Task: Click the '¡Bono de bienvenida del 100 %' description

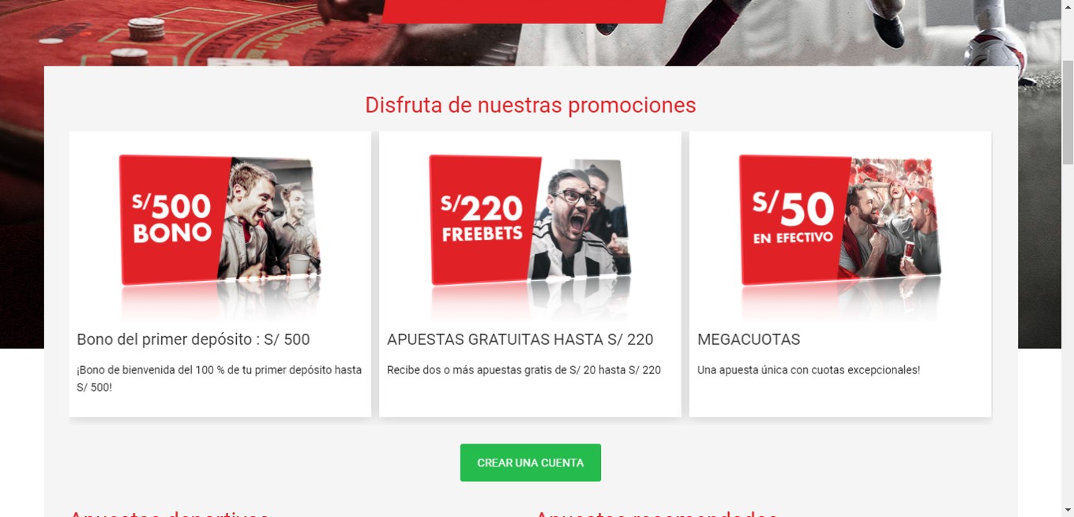Action: pyautogui.click(x=220, y=379)
